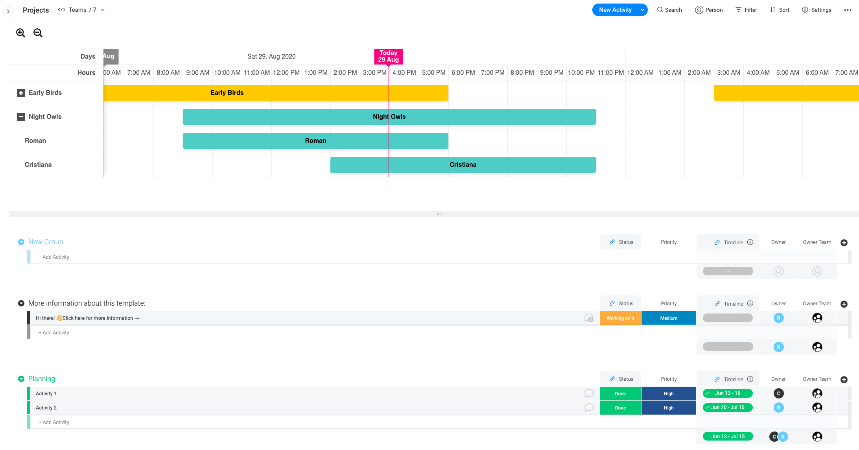The width and height of the screenshot is (859, 450).
Task: Click Owner Team avatar for Activity 2
Action: (817, 408)
